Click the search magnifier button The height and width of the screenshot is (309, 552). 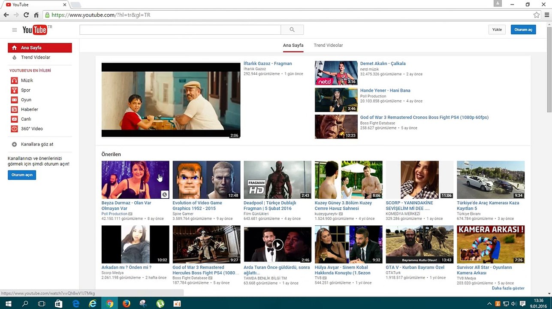(x=292, y=30)
